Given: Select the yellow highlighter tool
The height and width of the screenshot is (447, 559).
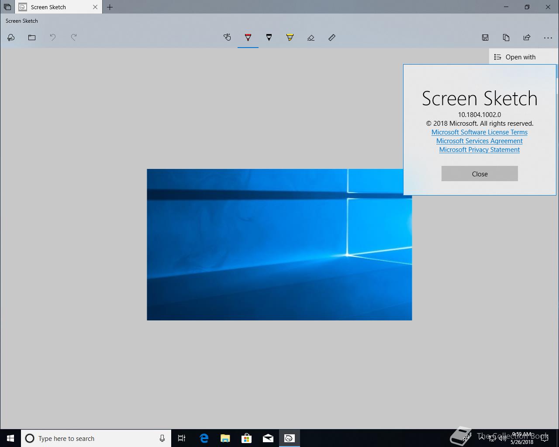Looking at the screenshot, I should pos(290,38).
